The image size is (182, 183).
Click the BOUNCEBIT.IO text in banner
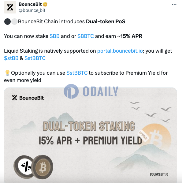[159, 174]
